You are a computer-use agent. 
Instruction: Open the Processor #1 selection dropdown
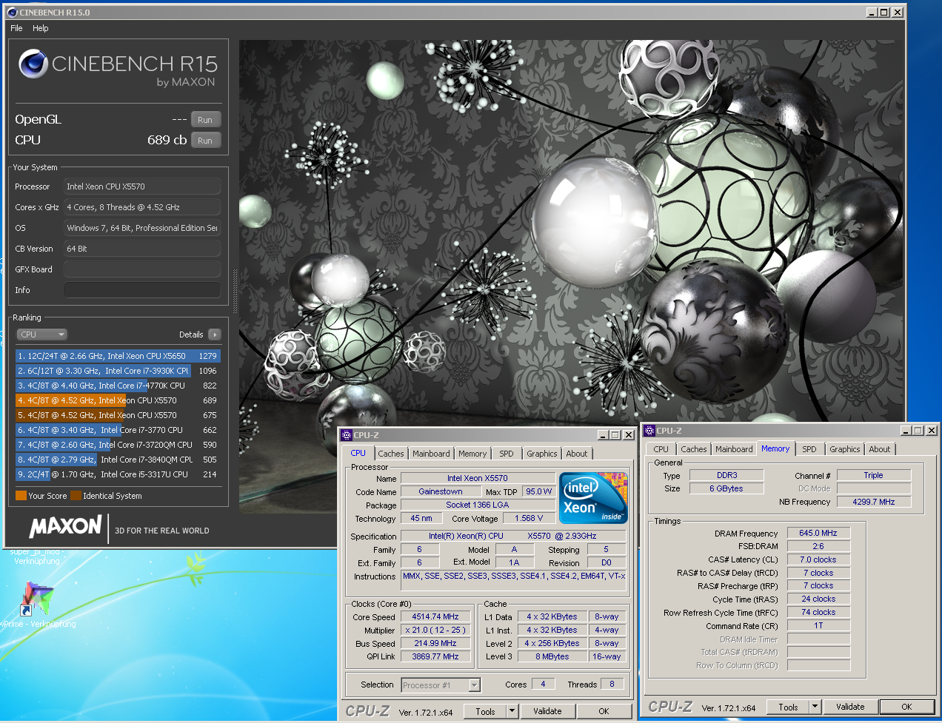(x=441, y=685)
